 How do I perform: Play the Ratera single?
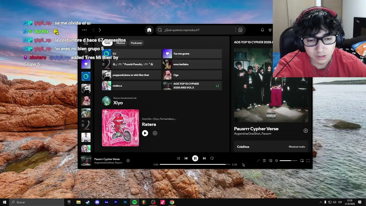[145, 133]
